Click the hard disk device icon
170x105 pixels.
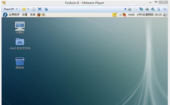(x=130, y=9)
